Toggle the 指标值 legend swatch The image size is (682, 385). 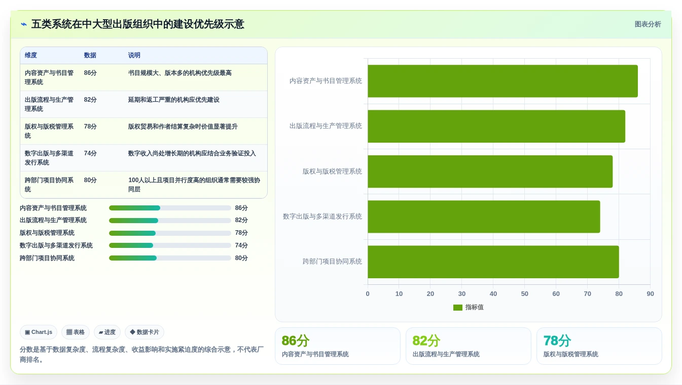(x=458, y=308)
